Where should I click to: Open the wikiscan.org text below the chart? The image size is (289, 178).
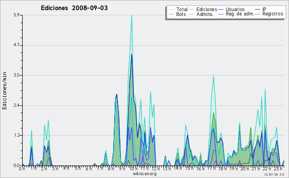144,174
